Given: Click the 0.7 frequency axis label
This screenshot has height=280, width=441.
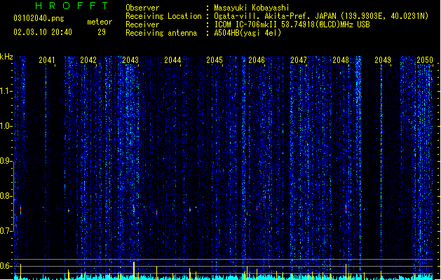Looking at the screenshot, I should pos(6,231).
